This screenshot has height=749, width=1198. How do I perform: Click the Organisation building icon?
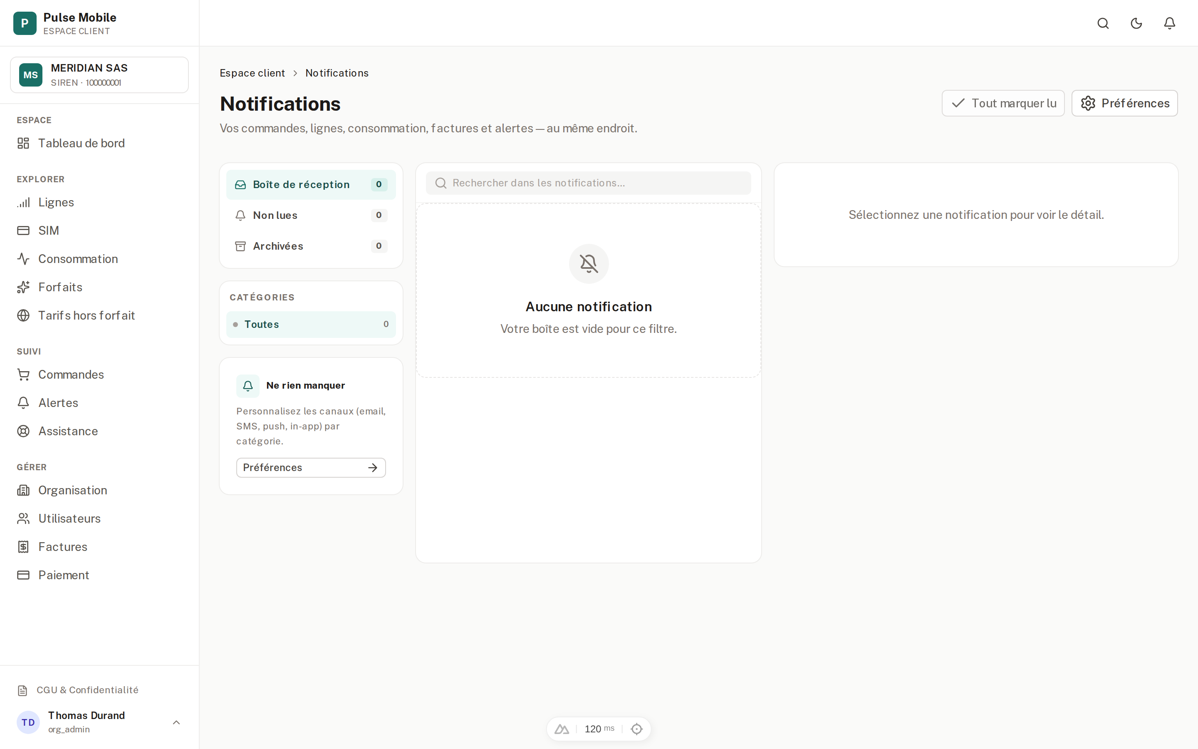click(x=23, y=490)
